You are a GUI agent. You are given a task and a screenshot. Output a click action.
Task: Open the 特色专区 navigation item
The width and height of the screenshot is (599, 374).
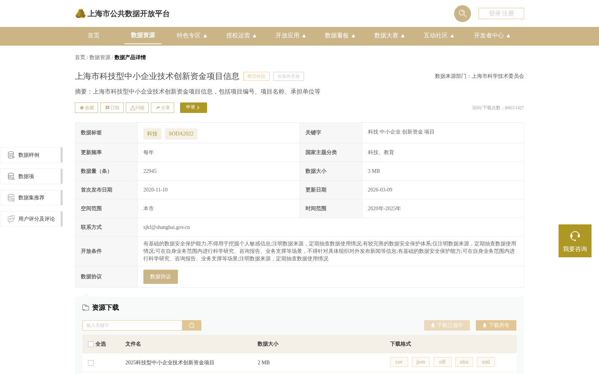(189, 36)
